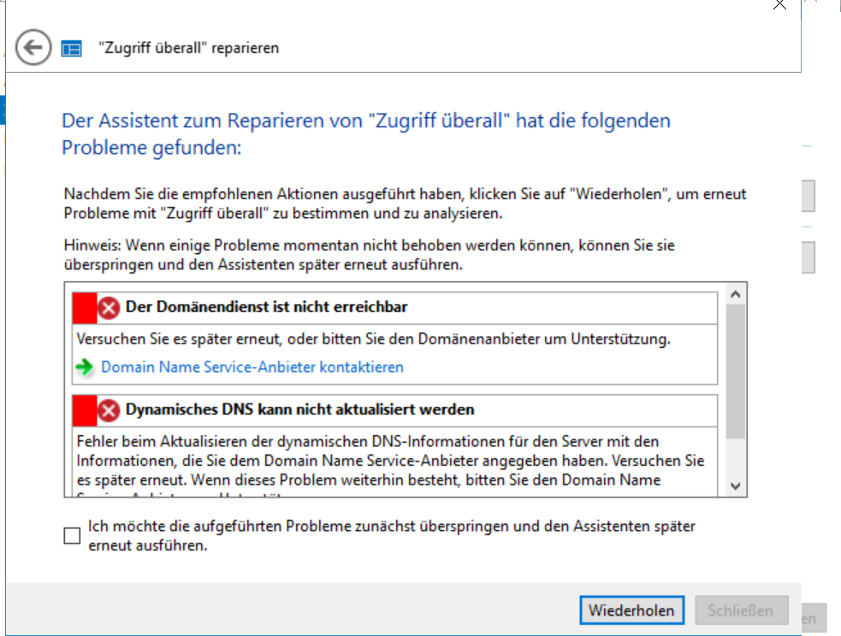Click the error icon for Dynamisches DNS problem
Image resolution: width=841 pixels, height=636 pixels.
tap(109, 410)
